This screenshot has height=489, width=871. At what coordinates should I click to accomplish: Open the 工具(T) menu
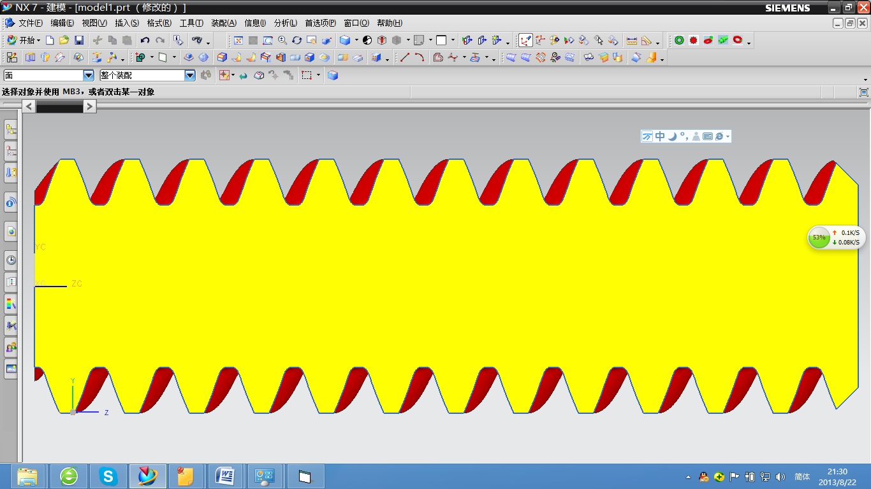pos(191,23)
